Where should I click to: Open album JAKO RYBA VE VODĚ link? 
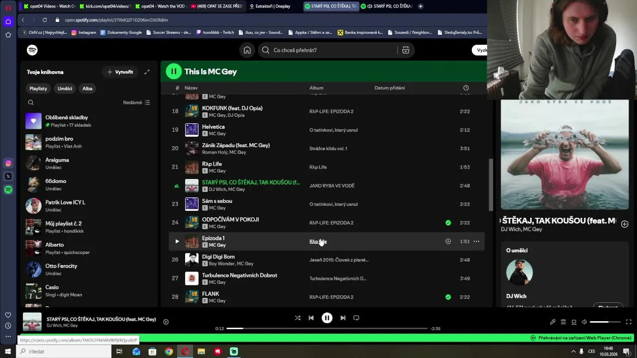tap(332, 186)
